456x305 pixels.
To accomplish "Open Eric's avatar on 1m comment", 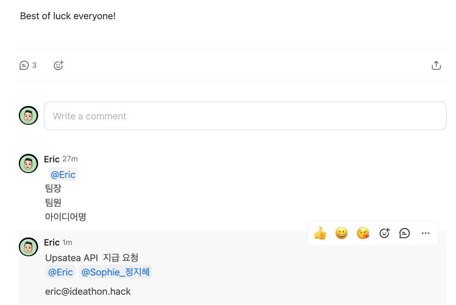I will pos(28,247).
